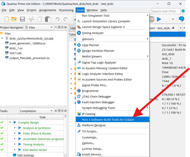Click the Save floppy disk icon
This screenshot has width=190, height=157.
coord(22,19)
